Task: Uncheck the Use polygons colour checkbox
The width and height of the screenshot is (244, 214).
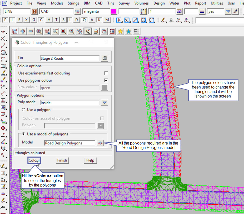Action: pyautogui.click(x=106, y=80)
